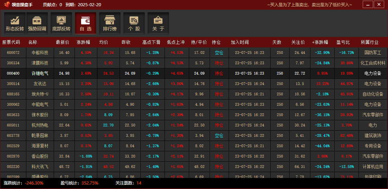Open the 形态反转 pattern reversal tool
The height and width of the screenshot is (189, 388).
coord(15,23)
